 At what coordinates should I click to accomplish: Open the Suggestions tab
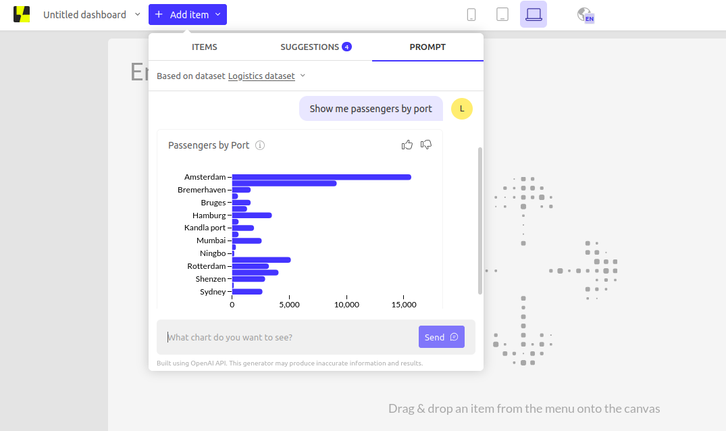click(315, 47)
